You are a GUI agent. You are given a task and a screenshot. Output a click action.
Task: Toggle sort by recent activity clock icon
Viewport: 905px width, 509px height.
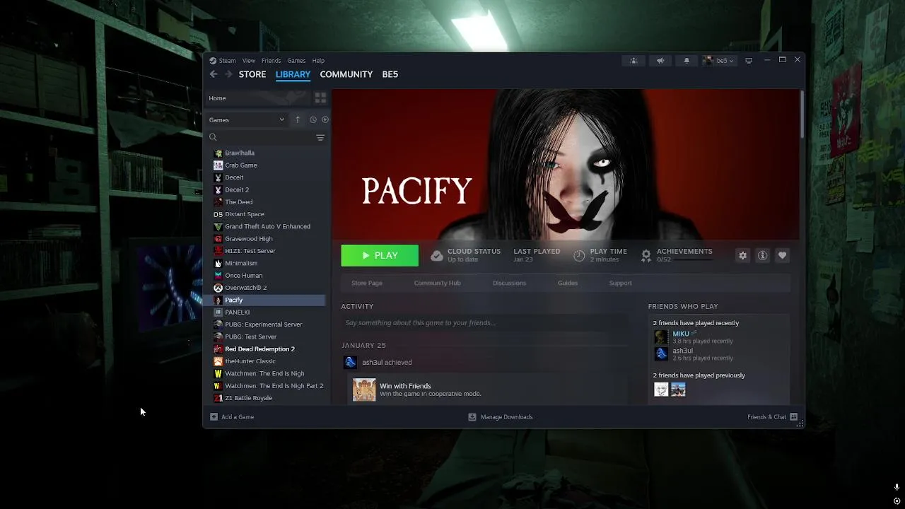click(313, 119)
